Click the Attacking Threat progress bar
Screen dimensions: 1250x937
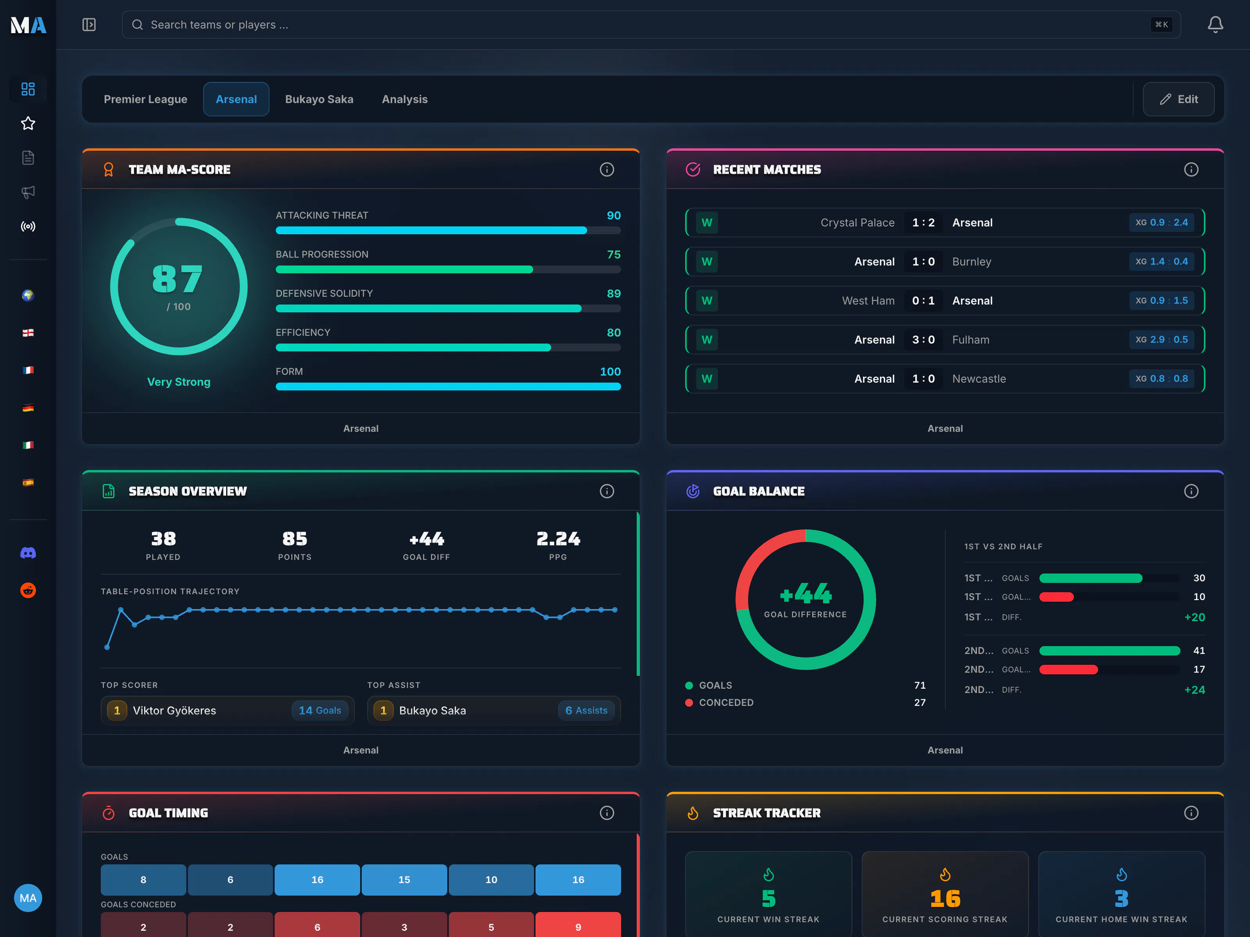tap(448, 230)
